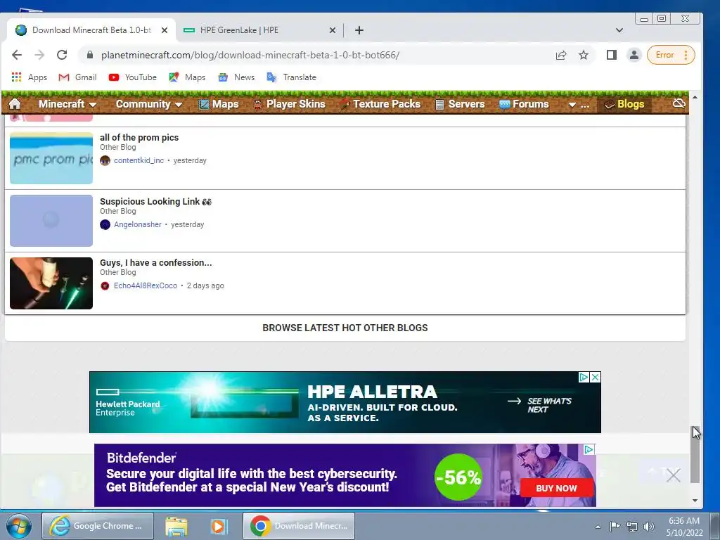Click the HPE Alletra banner ad
720x540 pixels.
point(345,402)
